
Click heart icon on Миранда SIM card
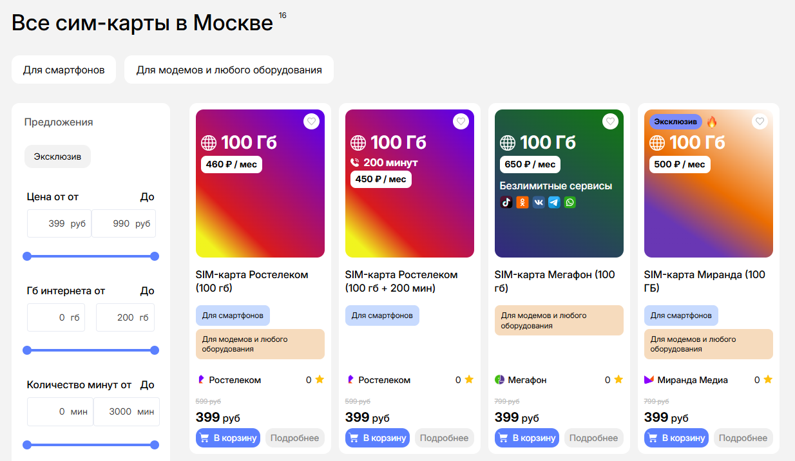coord(760,121)
